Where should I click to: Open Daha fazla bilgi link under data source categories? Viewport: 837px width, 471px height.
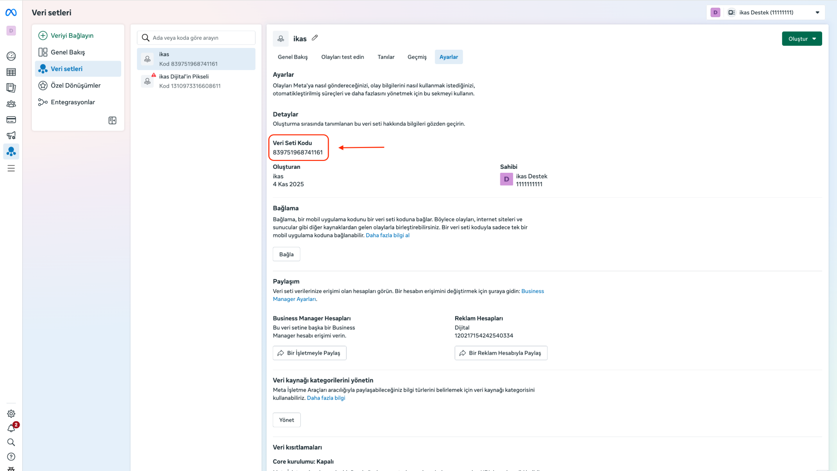tap(326, 398)
